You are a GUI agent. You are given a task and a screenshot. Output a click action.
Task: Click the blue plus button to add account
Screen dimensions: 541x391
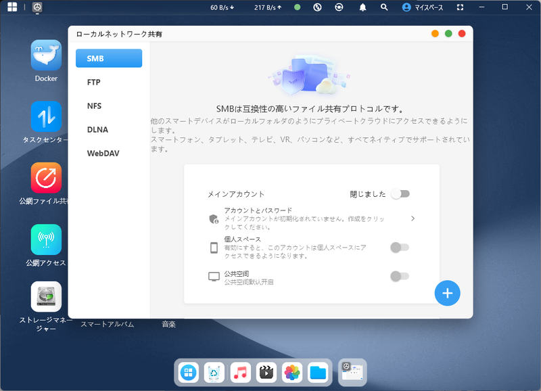tap(447, 293)
